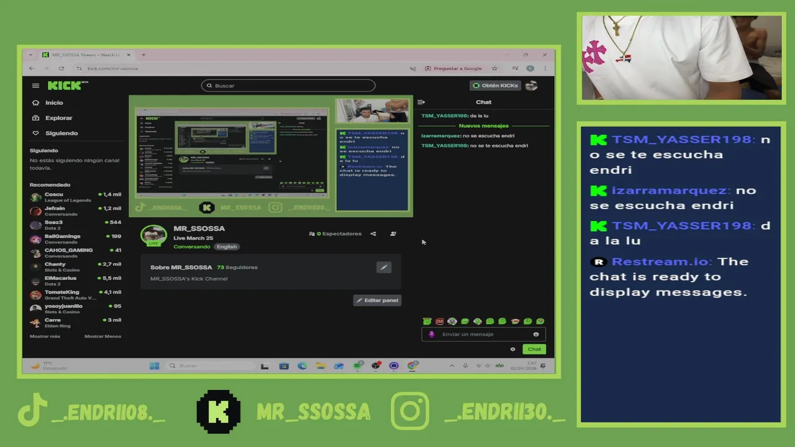The image size is (795, 447).
Task: Open recommended channel Jefrain
Action: coord(75,211)
